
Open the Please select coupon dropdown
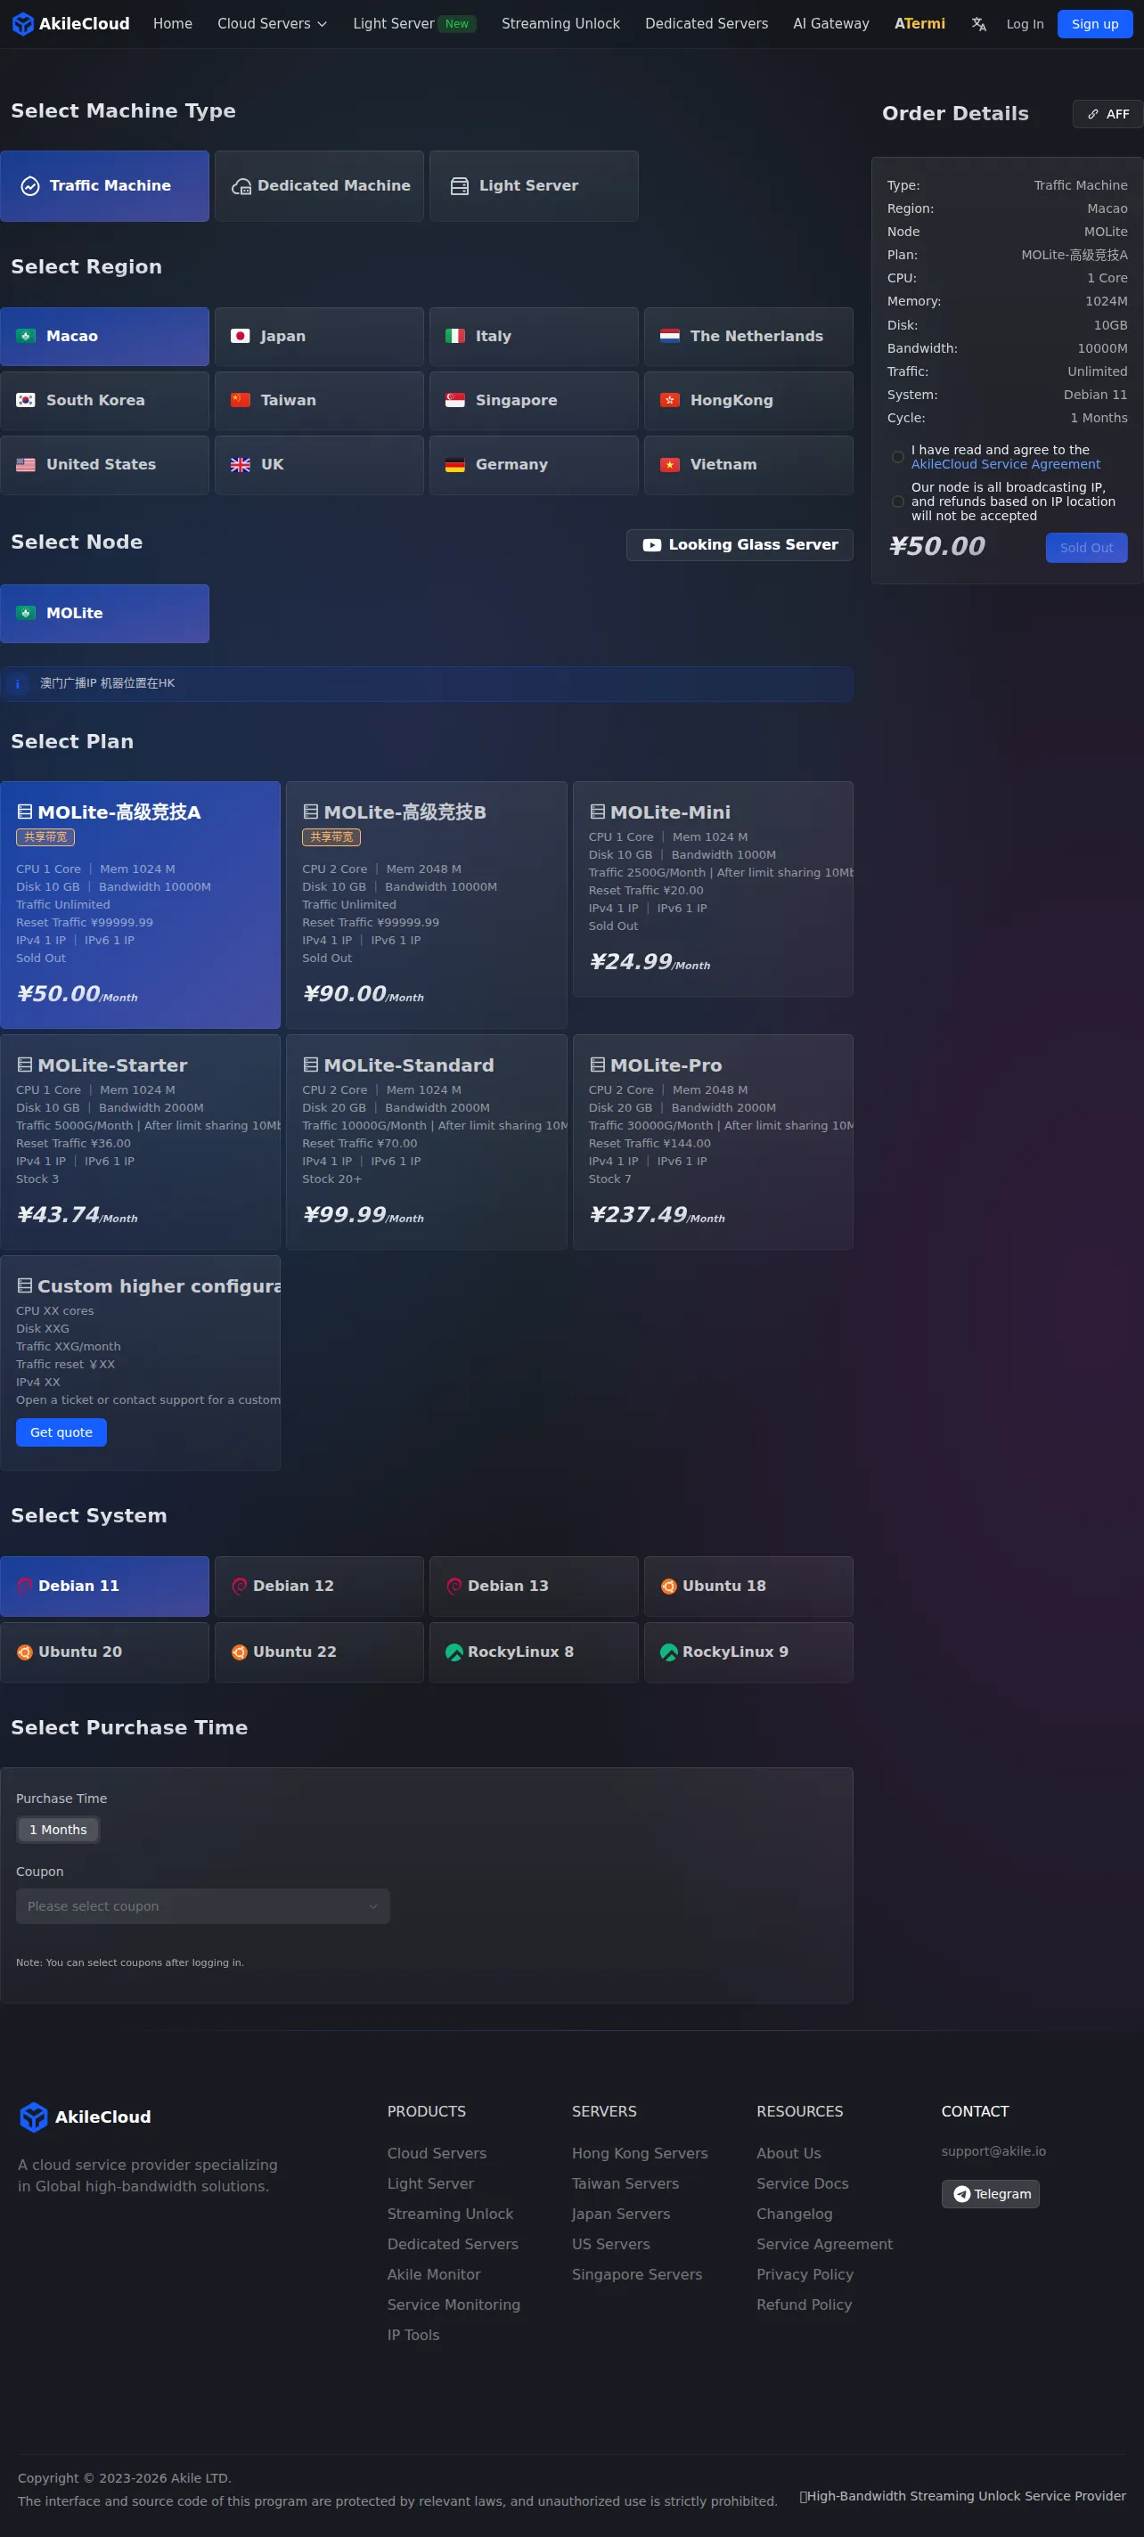coord(203,1905)
